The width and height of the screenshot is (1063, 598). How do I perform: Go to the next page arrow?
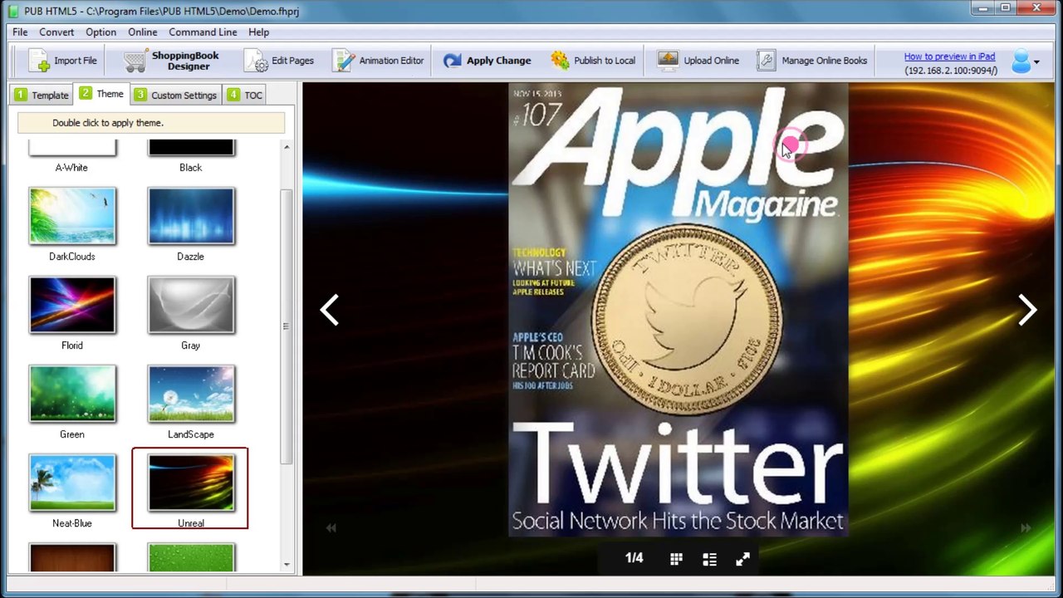coord(1028,310)
